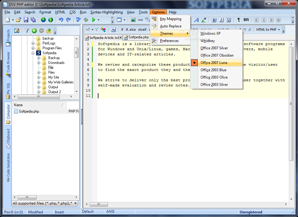298x217 pixels.
Task: Save the file with the floppy disk icon
Action: pos(26,20)
